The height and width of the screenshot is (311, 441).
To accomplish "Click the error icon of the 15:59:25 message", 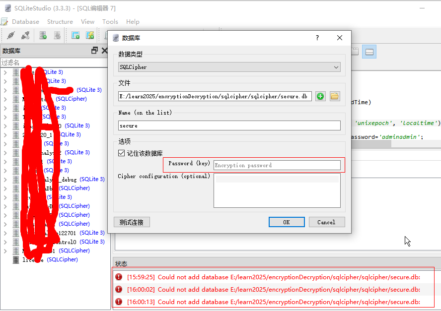I will [x=119, y=277].
